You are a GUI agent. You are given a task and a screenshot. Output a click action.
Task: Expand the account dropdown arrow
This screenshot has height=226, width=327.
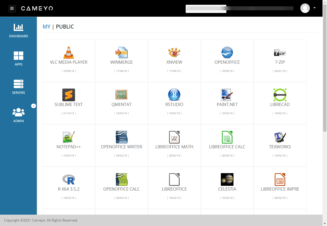point(315,8)
